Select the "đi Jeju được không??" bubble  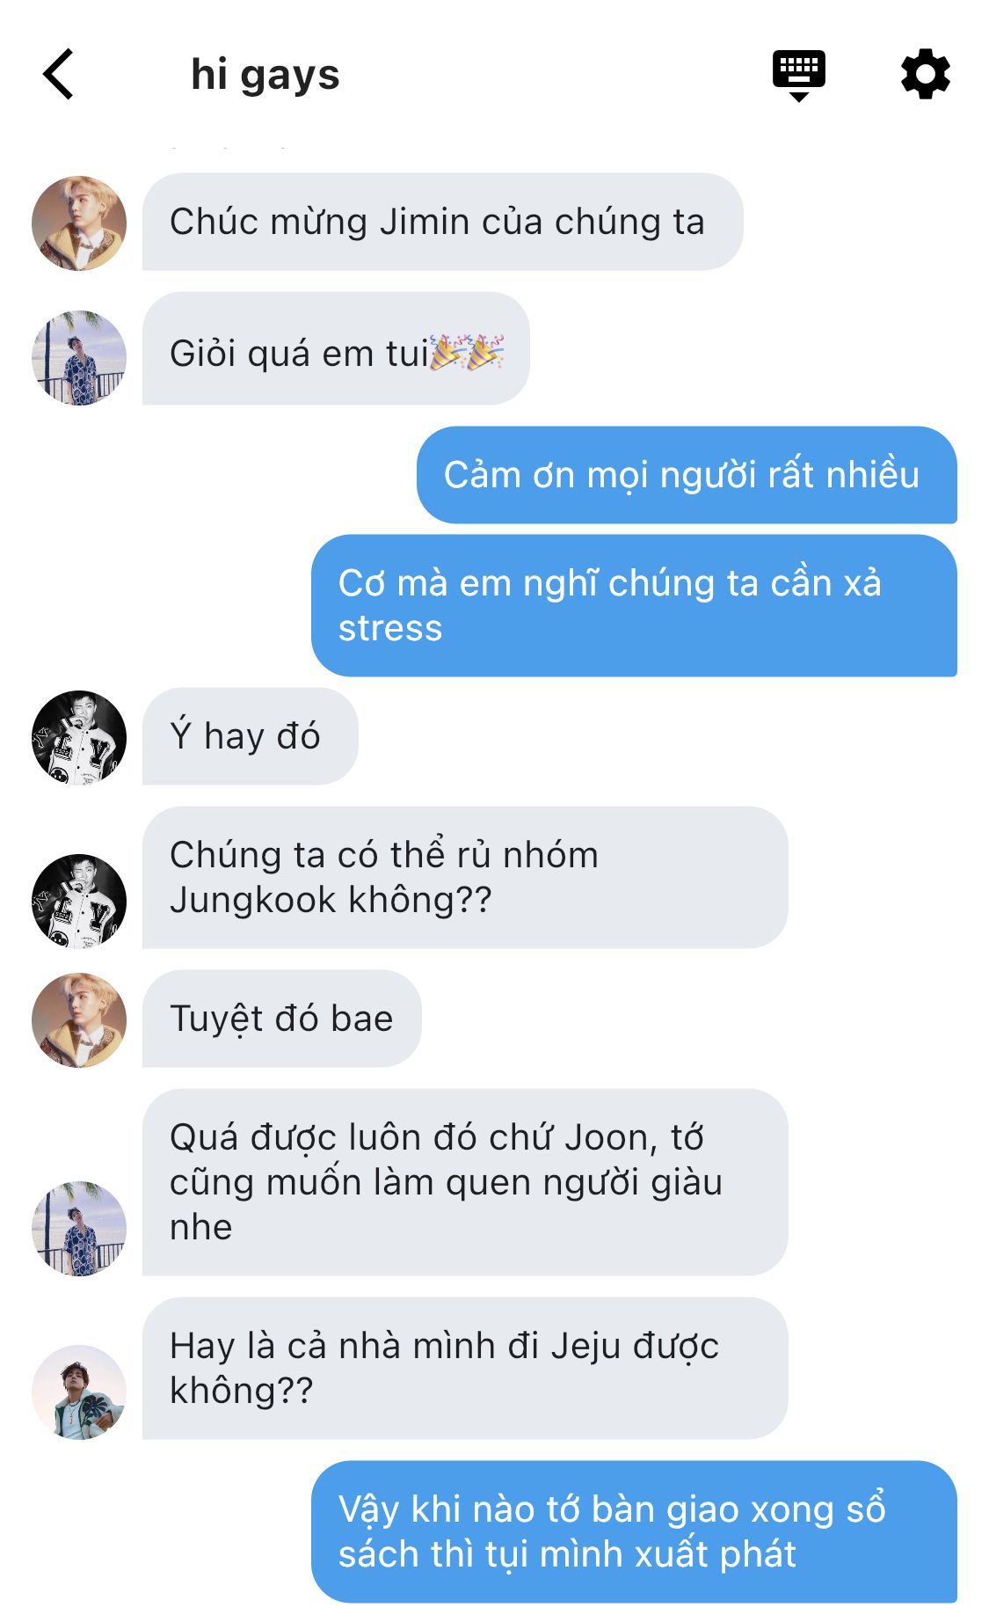click(x=465, y=1368)
